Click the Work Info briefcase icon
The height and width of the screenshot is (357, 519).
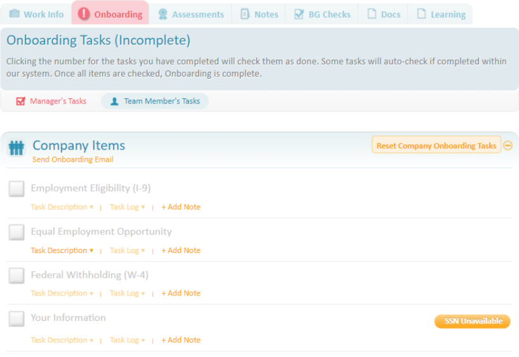click(x=15, y=14)
